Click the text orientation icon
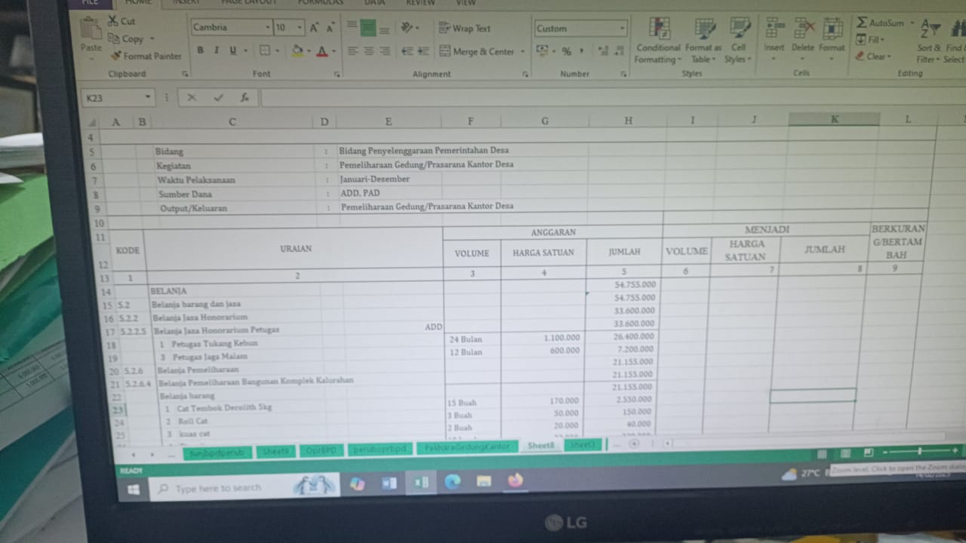The width and height of the screenshot is (966, 543). coord(407,28)
